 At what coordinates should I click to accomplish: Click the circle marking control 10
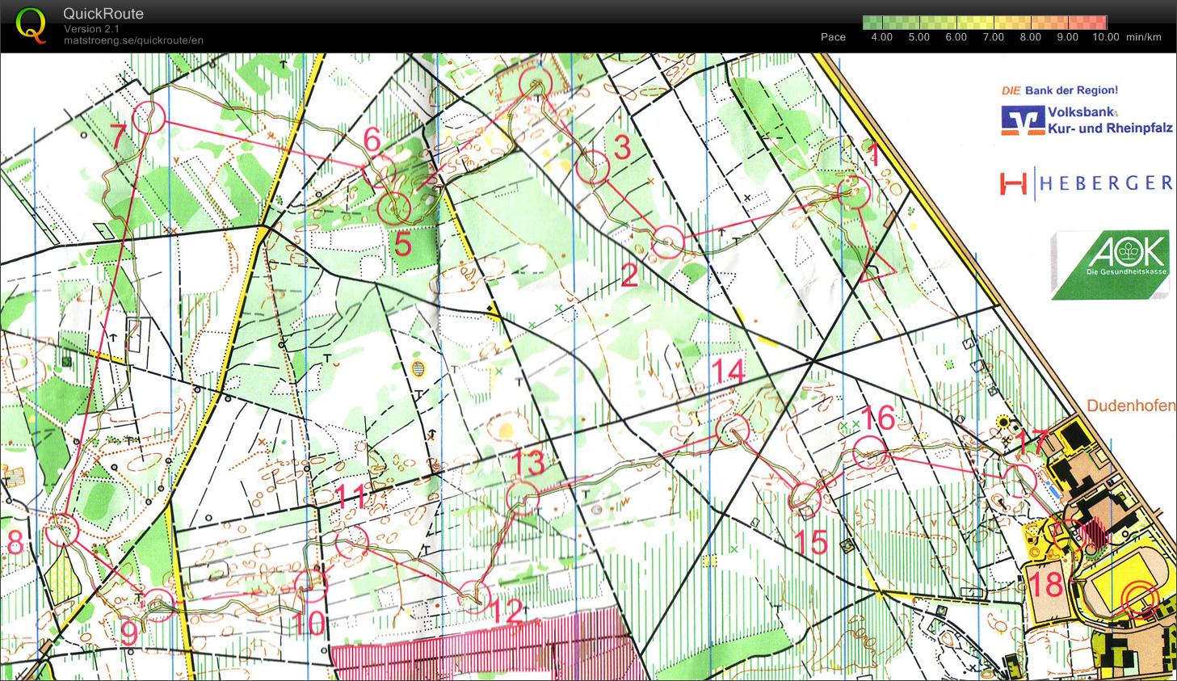(310, 586)
